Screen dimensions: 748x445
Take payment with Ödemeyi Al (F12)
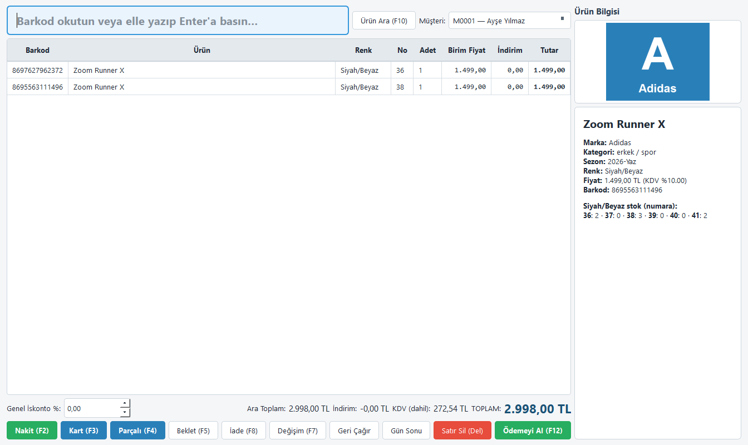click(533, 431)
